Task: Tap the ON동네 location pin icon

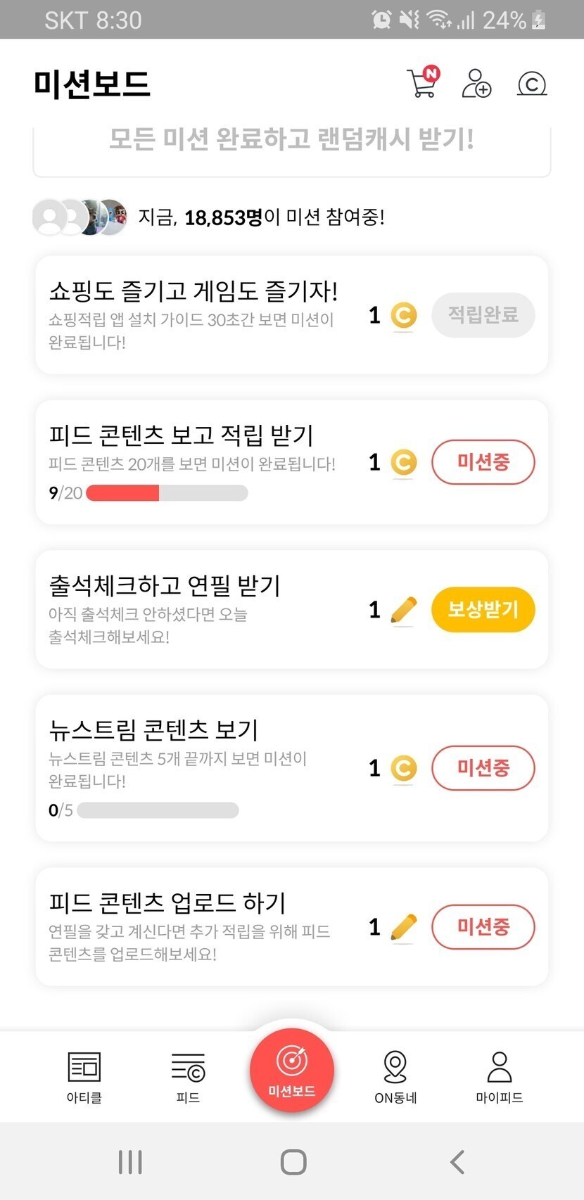Action: click(395, 1067)
